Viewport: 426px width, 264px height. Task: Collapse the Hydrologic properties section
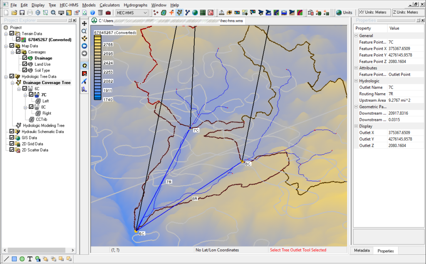click(x=356, y=81)
